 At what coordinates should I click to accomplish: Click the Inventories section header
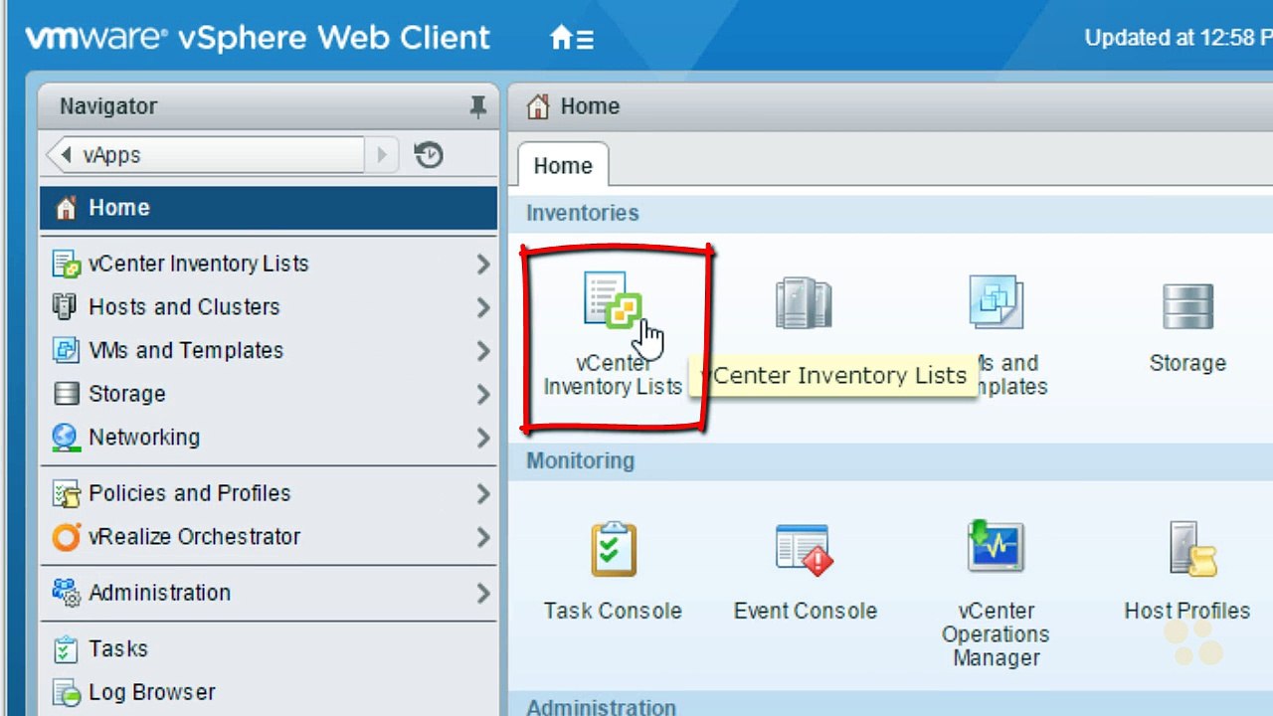pyautogui.click(x=583, y=213)
